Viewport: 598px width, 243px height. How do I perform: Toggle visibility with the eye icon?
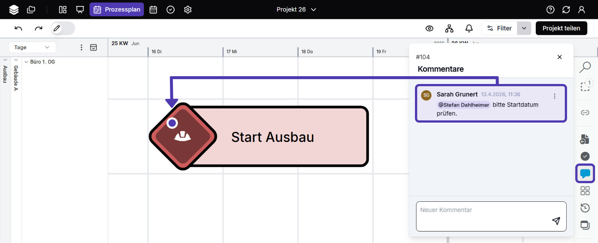pos(429,28)
